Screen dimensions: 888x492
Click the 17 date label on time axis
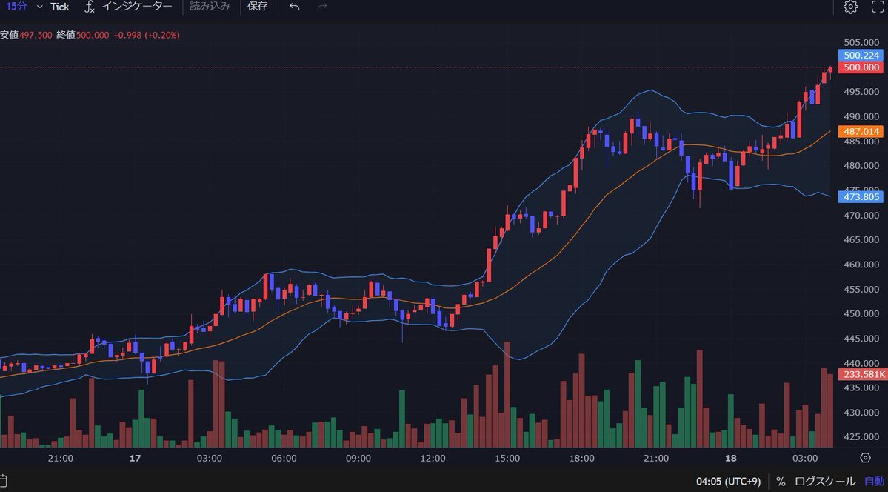[135, 458]
